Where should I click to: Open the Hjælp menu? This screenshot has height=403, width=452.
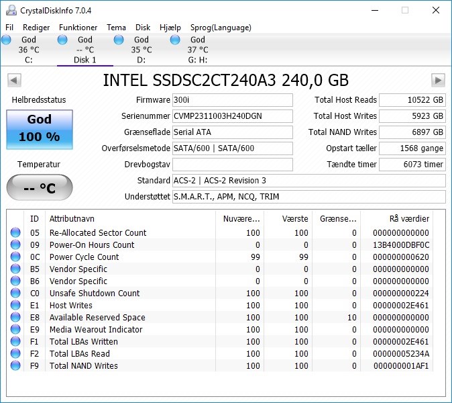click(170, 28)
